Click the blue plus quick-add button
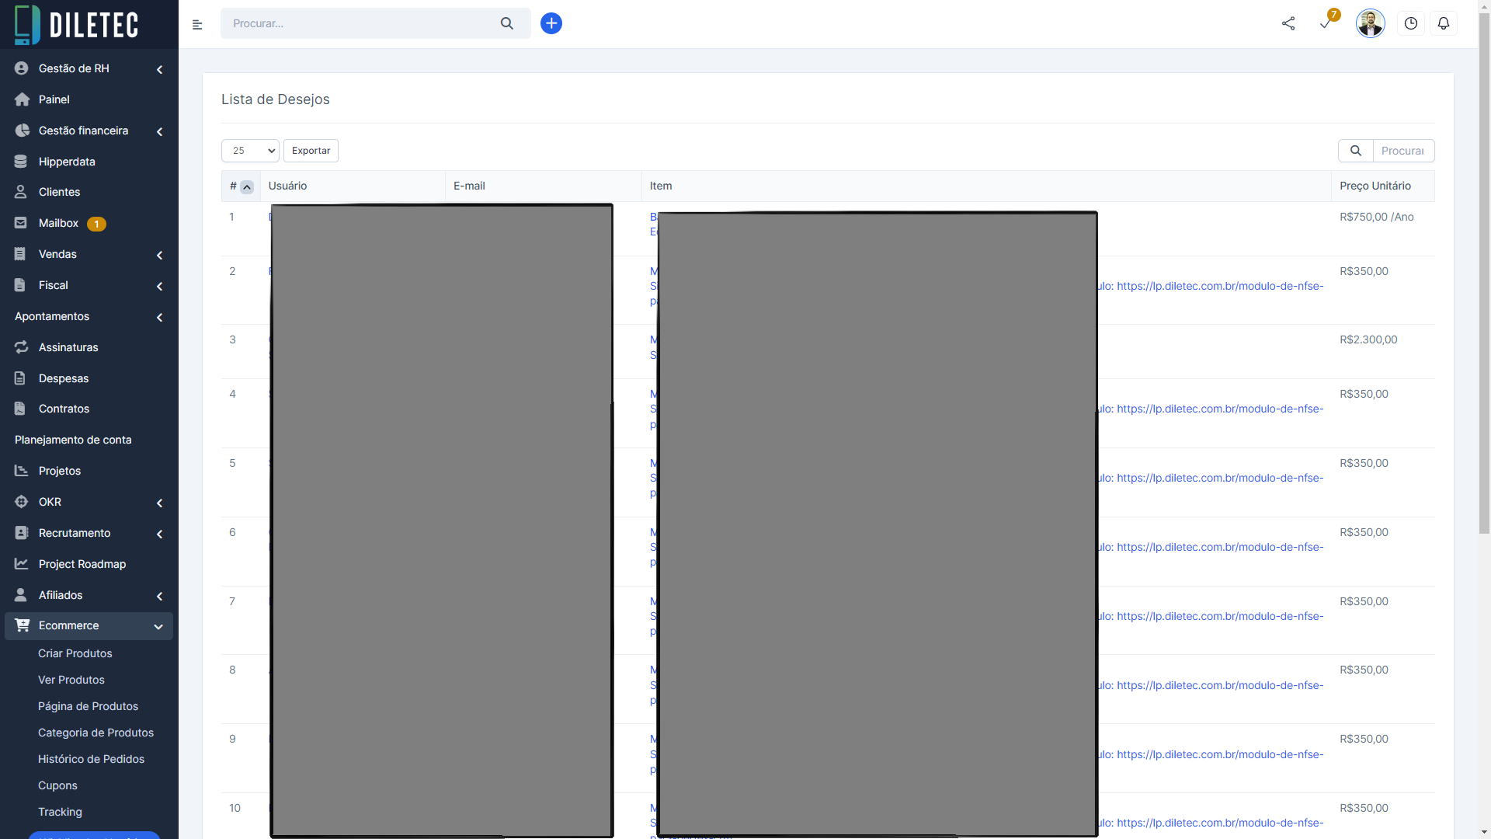The height and width of the screenshot is (839, 1491). tap(551, 23)
